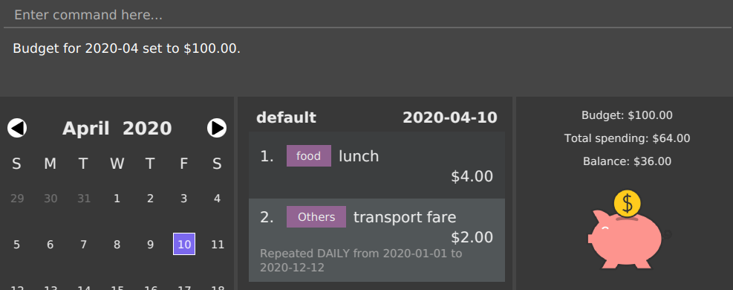Focus the Enter command here field
This screenshot has width=733, height=290.
[367, 15]
